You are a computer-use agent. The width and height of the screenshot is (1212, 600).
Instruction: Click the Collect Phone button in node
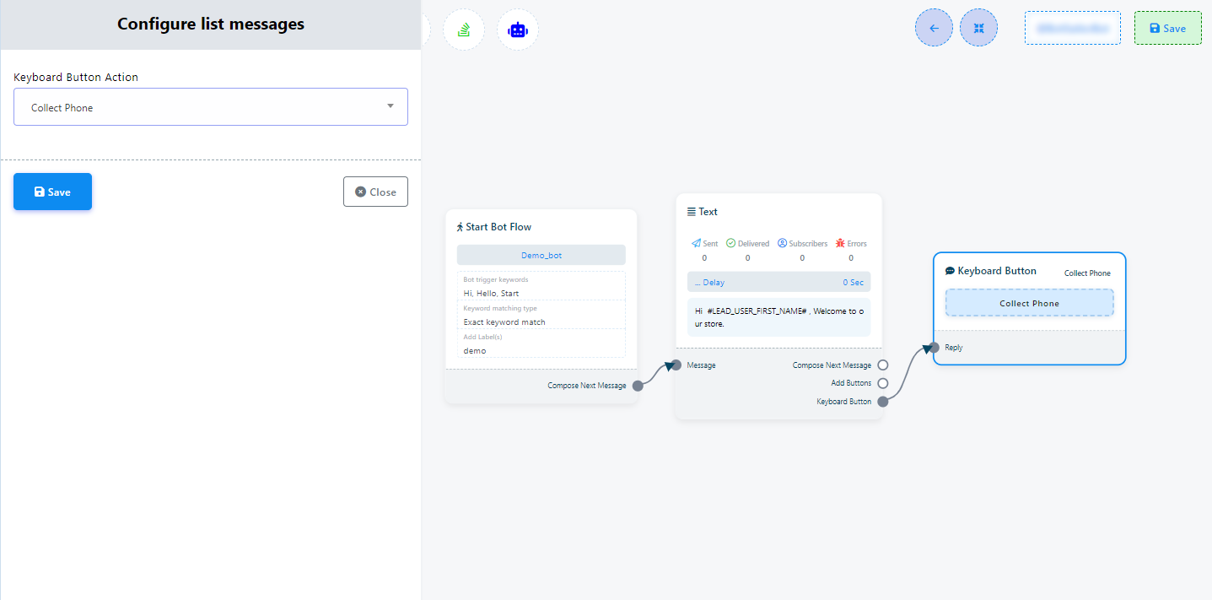pyautogui.click(x=1029, y=303)
